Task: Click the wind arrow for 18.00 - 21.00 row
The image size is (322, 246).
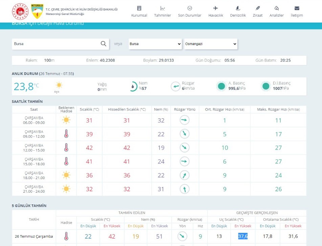Action: (x=185, y=175)
